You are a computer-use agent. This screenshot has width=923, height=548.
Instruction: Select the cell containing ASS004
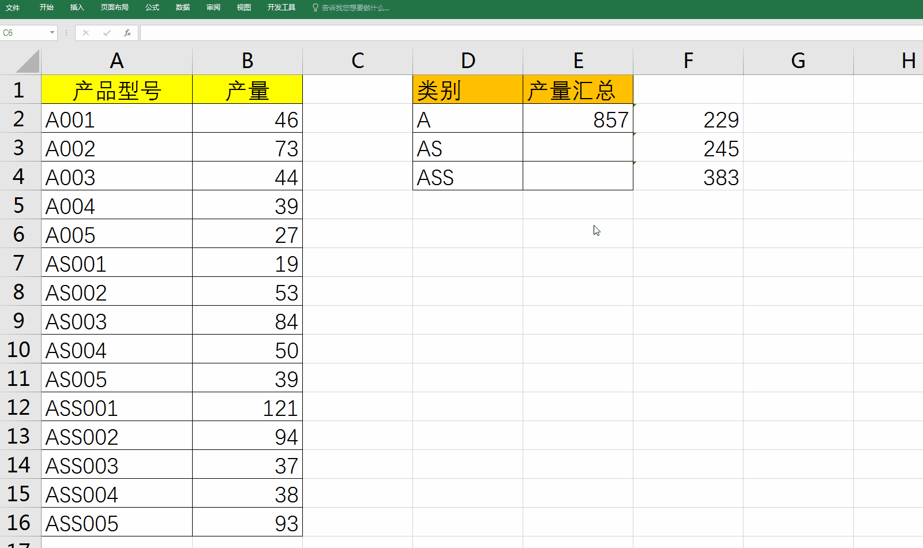point(117,493)
